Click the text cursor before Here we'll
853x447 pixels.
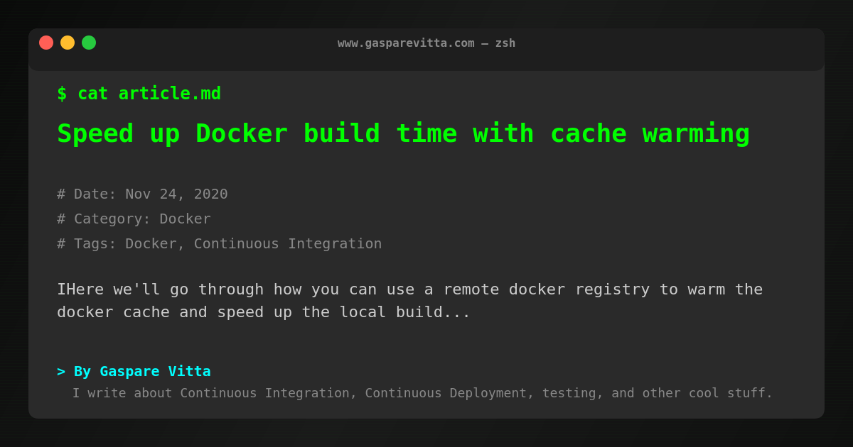[61, 289]
